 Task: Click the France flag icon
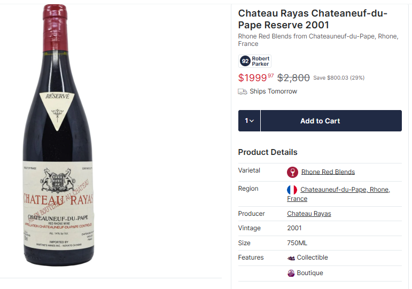point(292,190)
